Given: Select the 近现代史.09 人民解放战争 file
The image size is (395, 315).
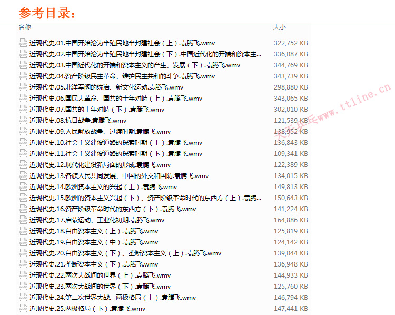Looking at the screenshot, I should click(x=100, y=132).
